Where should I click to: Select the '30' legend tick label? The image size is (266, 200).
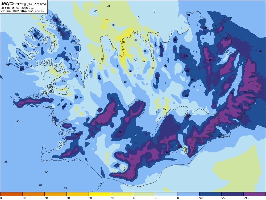68,198
